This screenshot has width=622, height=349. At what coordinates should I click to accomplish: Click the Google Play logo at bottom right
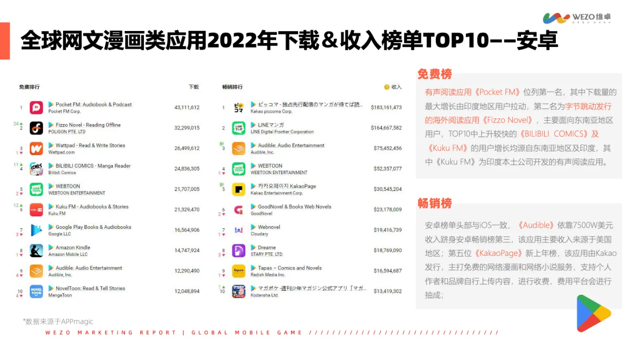pos(593,313)
